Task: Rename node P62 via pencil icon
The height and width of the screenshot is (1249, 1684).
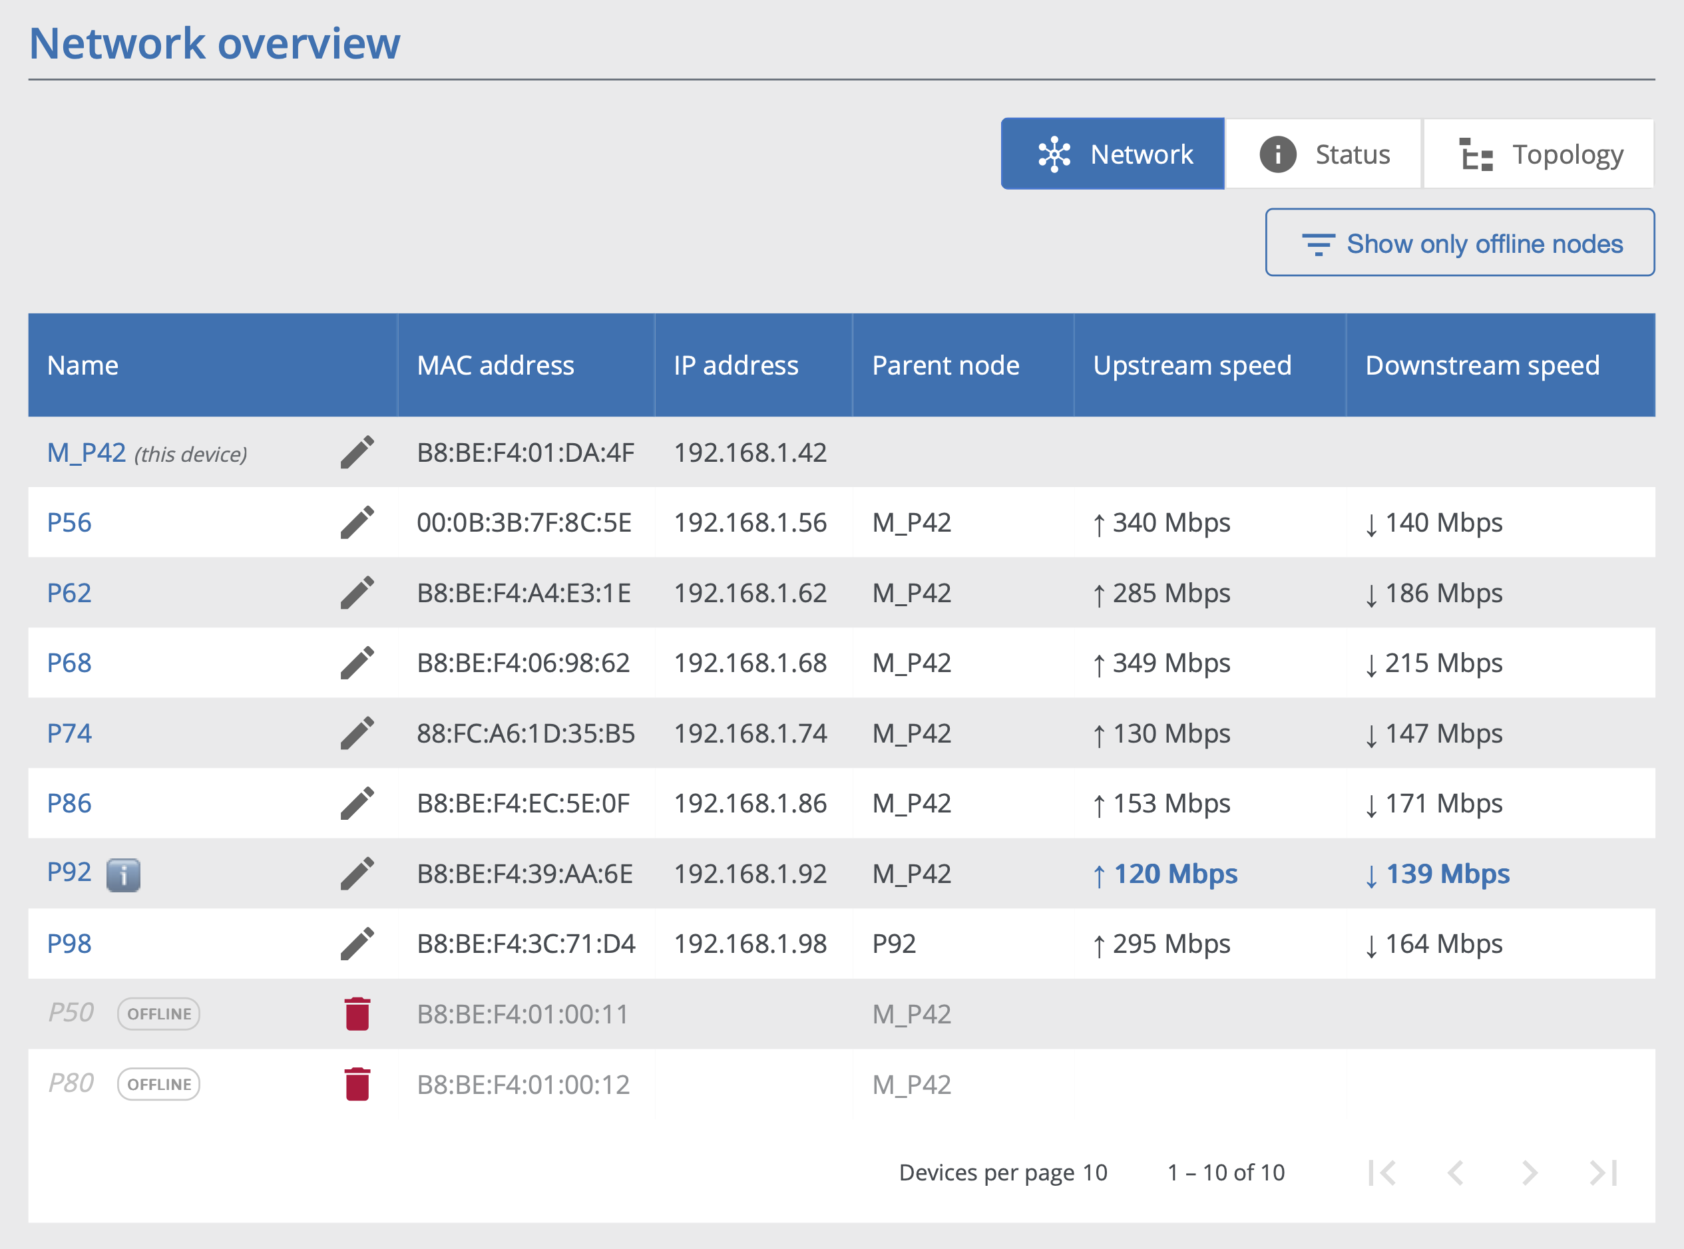Action: coord(357,593)
